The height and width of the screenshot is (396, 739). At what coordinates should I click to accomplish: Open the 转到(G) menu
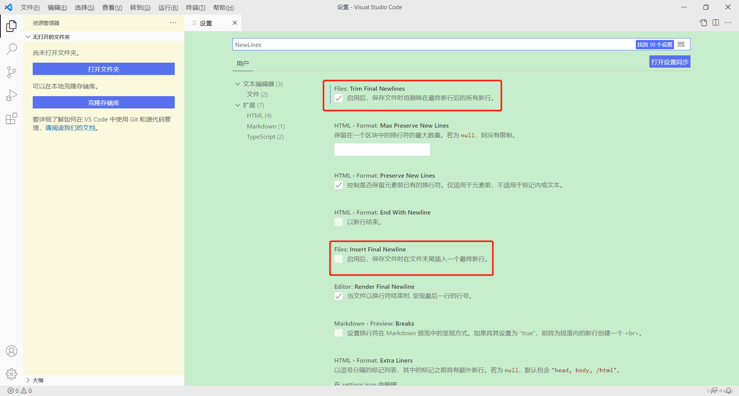tap(140, 7)
